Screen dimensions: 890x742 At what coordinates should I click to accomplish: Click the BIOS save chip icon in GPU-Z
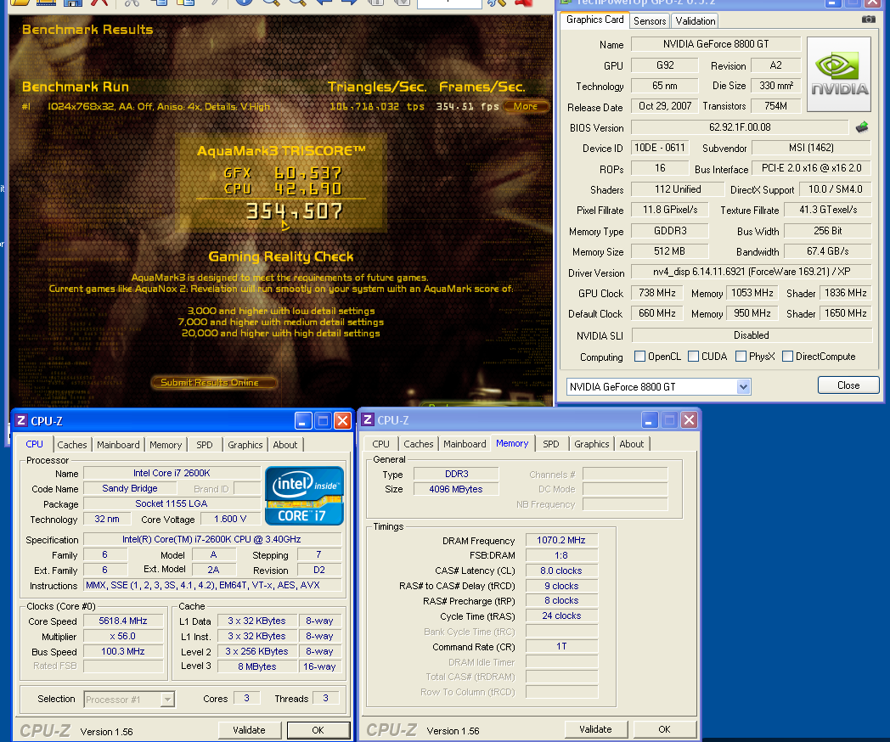pyautogui.click(x=862, y=127)
